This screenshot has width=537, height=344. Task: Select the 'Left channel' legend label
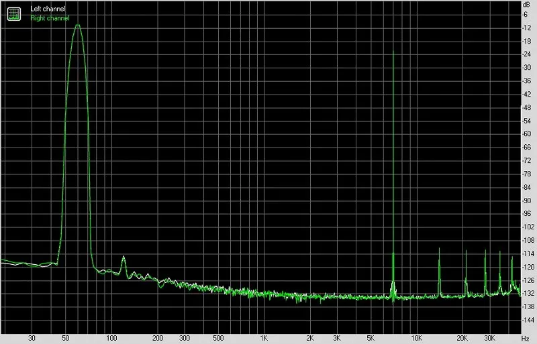click(x=48, y=9)
